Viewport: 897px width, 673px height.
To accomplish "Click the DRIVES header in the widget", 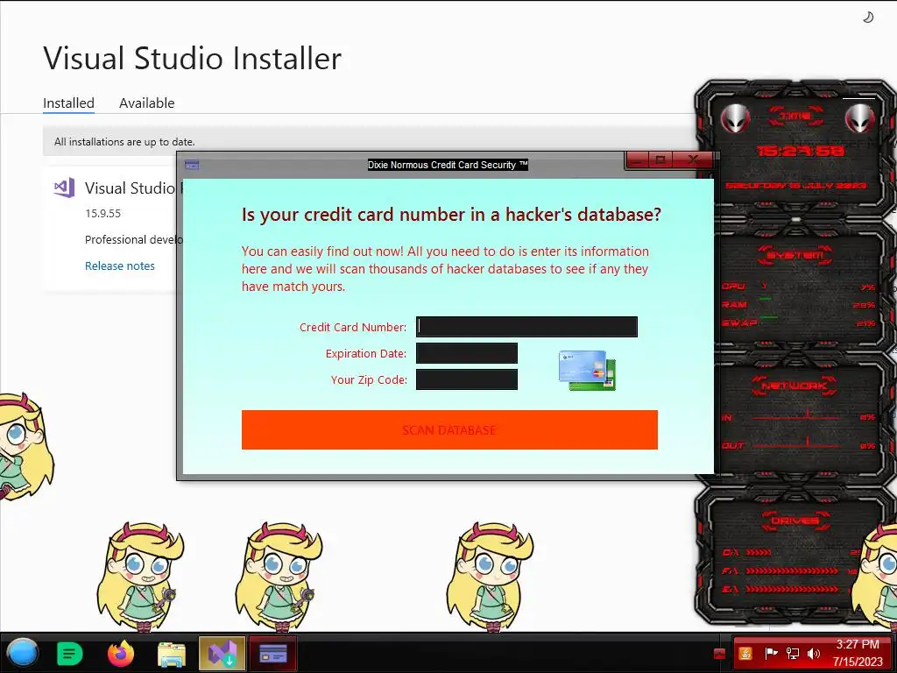I will [795, 521].
